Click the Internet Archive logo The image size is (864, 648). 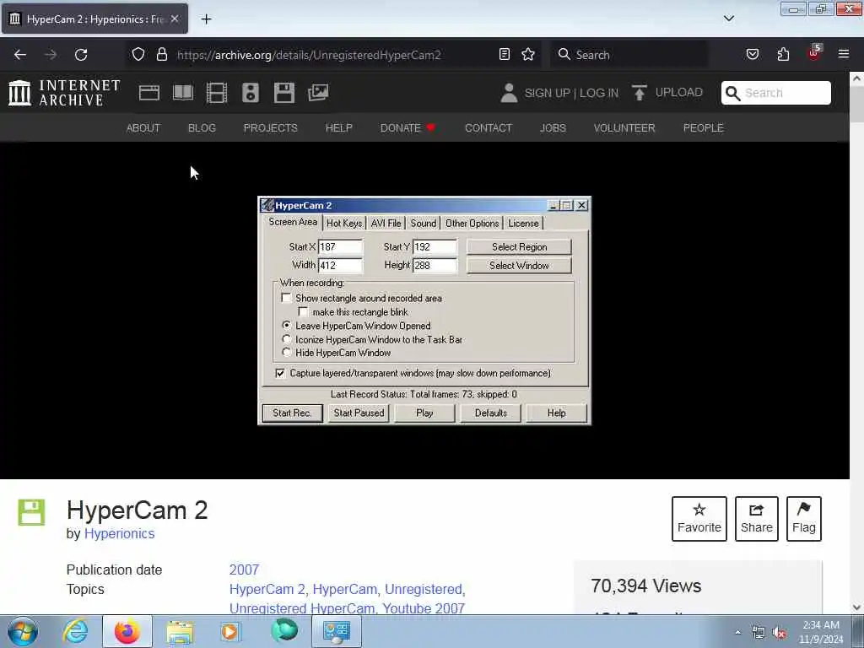click(64, 93)
